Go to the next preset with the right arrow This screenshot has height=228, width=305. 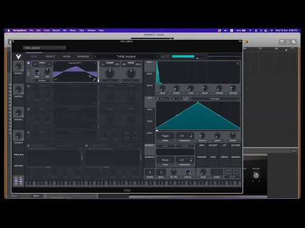click(x=157, y=56)
